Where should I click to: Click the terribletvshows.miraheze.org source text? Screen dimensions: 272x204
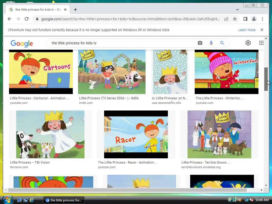coord(201,167)
